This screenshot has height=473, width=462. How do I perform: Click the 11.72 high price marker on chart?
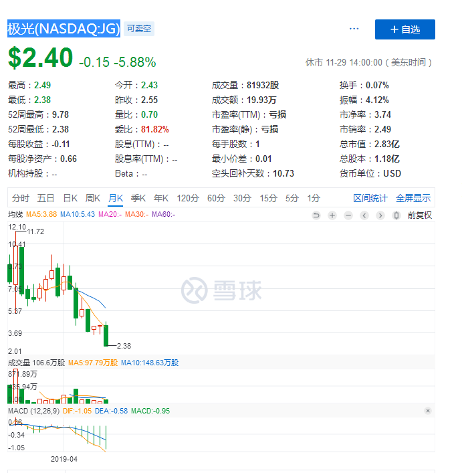point(35,231)
